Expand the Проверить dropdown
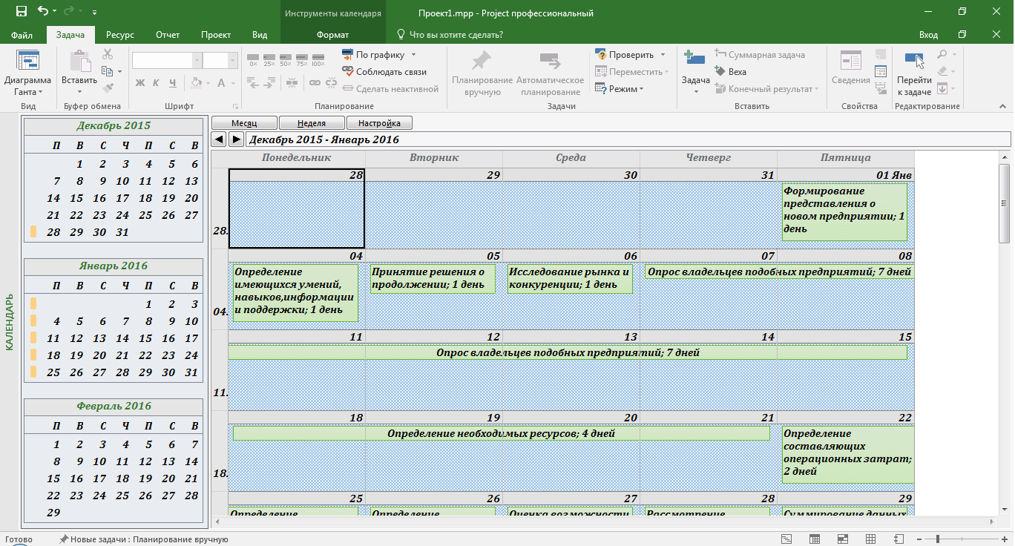Image resolution: width=1015 pixels, height=546 pixels. 663,55
